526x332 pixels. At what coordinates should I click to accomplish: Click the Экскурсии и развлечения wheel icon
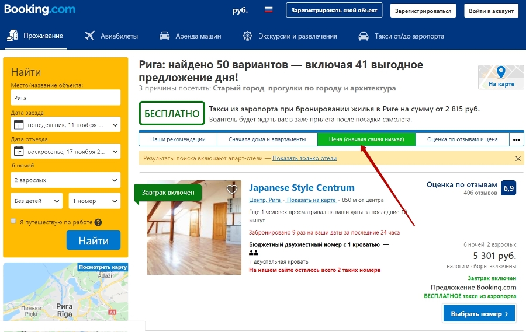coord(248,36)
